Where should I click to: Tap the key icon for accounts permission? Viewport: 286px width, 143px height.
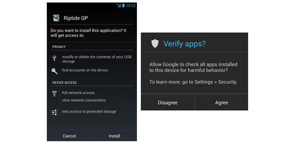(x=54, y=71)
